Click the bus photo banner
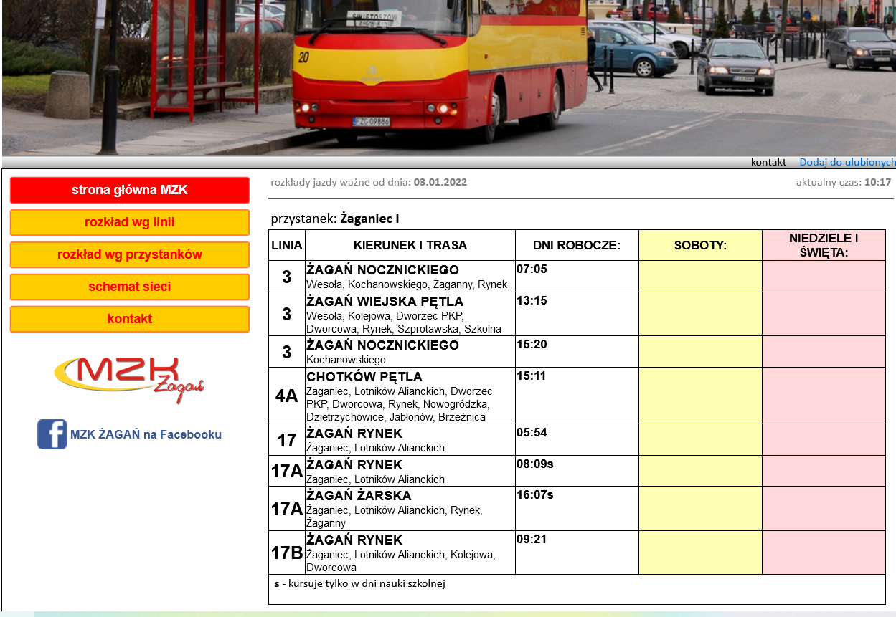The image size is (896, 617). [x=448, y=77]
